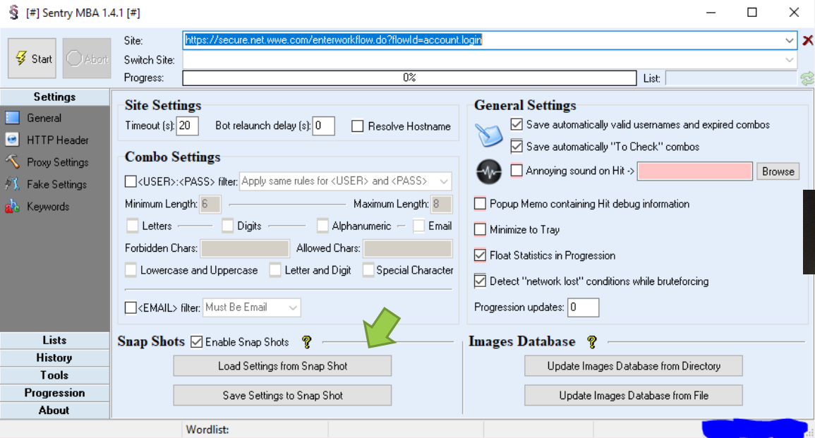This screenshot has width=815, height=438.
Task: Click Save Settings to Snap Shot button
Action: [282, 396]
